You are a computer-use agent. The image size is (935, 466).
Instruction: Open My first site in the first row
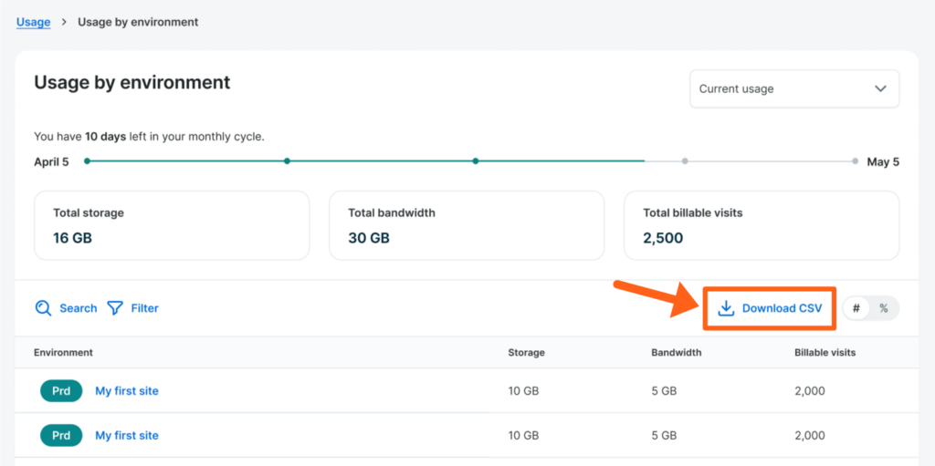click(127, 391)
